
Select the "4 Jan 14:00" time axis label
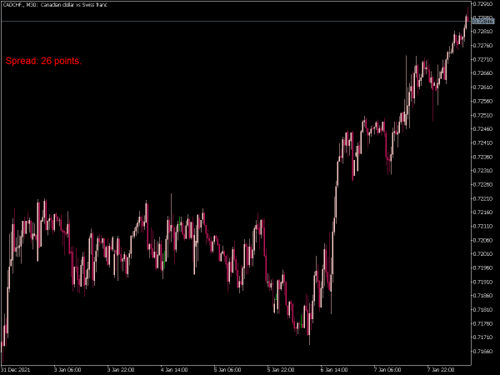click(x=174, y=370)
